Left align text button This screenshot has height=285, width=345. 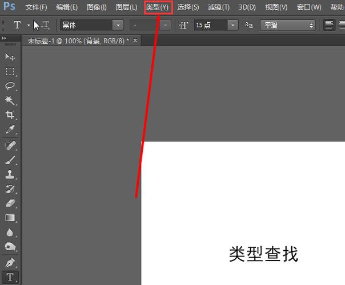click(x=329, y=25)
